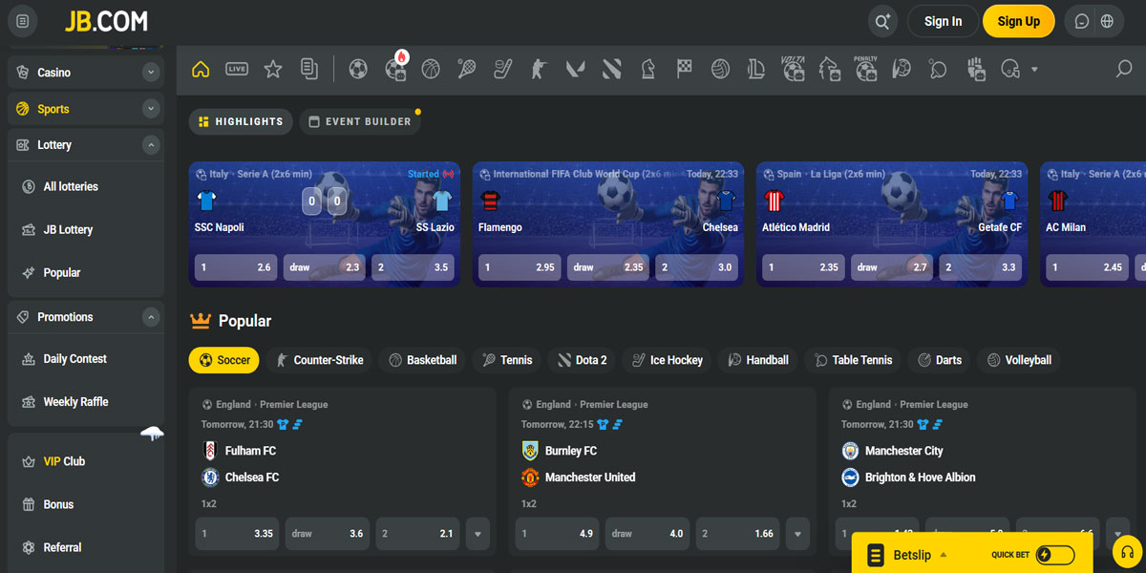
Task: Select the chess knight icon
Action: 648,69
